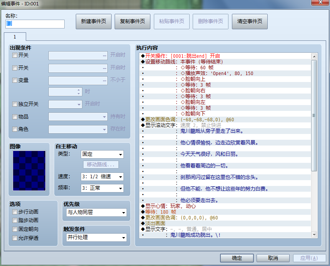Open the 优先级 dropdown showing 与人物同层
330x266 pixels.
click(97, 212)
